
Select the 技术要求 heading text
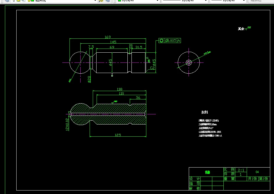click(204, 112)
